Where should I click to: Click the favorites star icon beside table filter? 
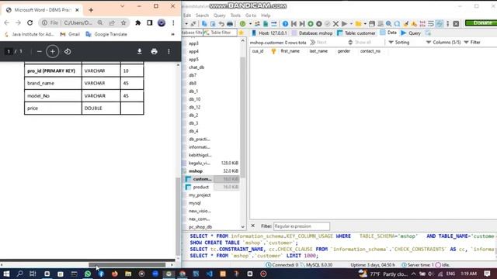coord(242,33)
